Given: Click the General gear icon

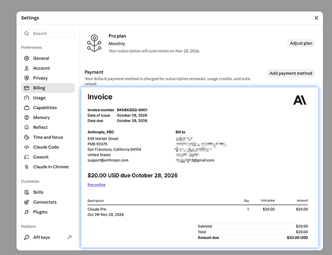Looking at the screenshot, I should tap(27, 58).
